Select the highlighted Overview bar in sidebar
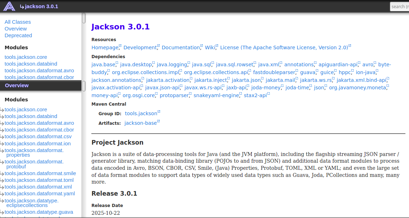 (41, 85)
